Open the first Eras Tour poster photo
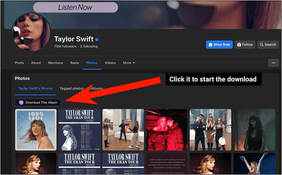 tap(79, 130)
